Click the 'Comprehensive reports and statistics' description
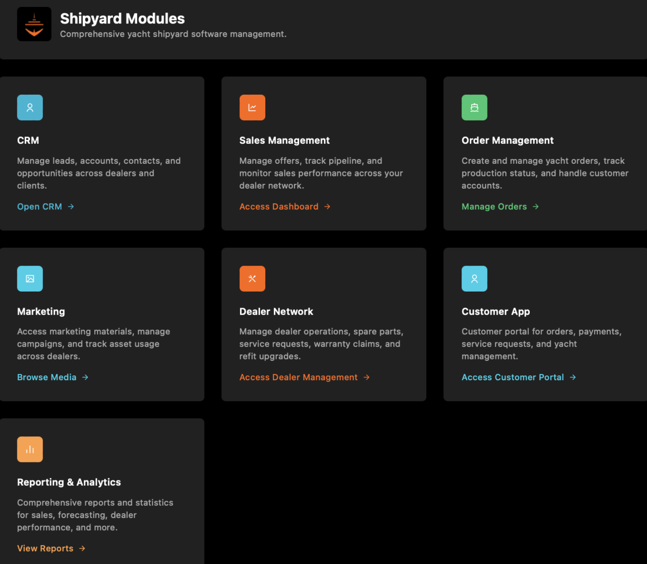 (95, 515)
